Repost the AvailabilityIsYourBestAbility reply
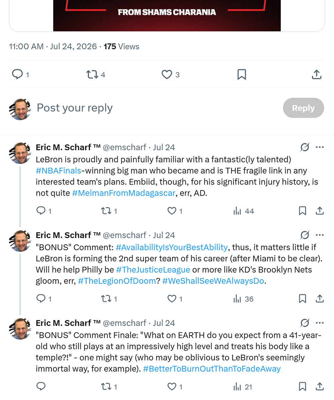Image resolution: width=334 pixels, height=400 pixels. pyautogui.click(x=109, y=299)
